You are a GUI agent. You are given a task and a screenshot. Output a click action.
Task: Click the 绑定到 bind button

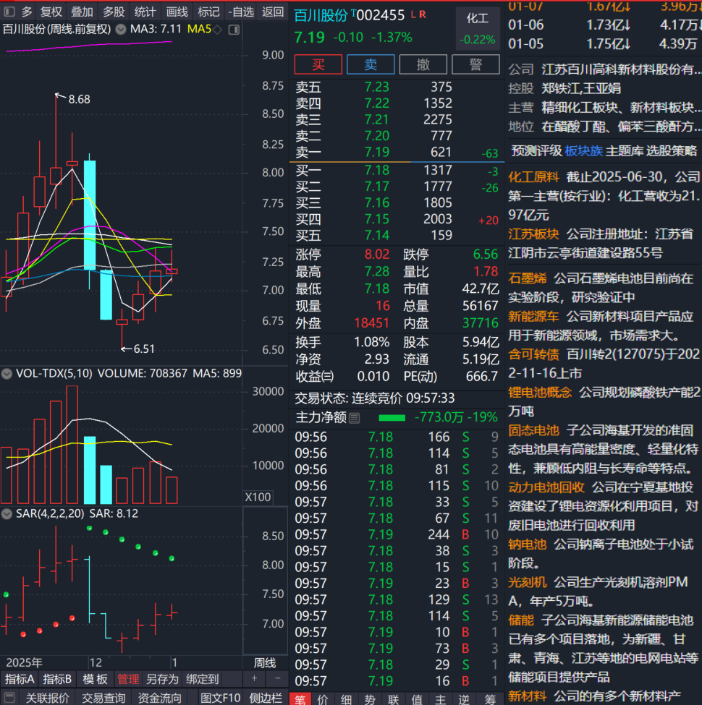tap(203, 679)
